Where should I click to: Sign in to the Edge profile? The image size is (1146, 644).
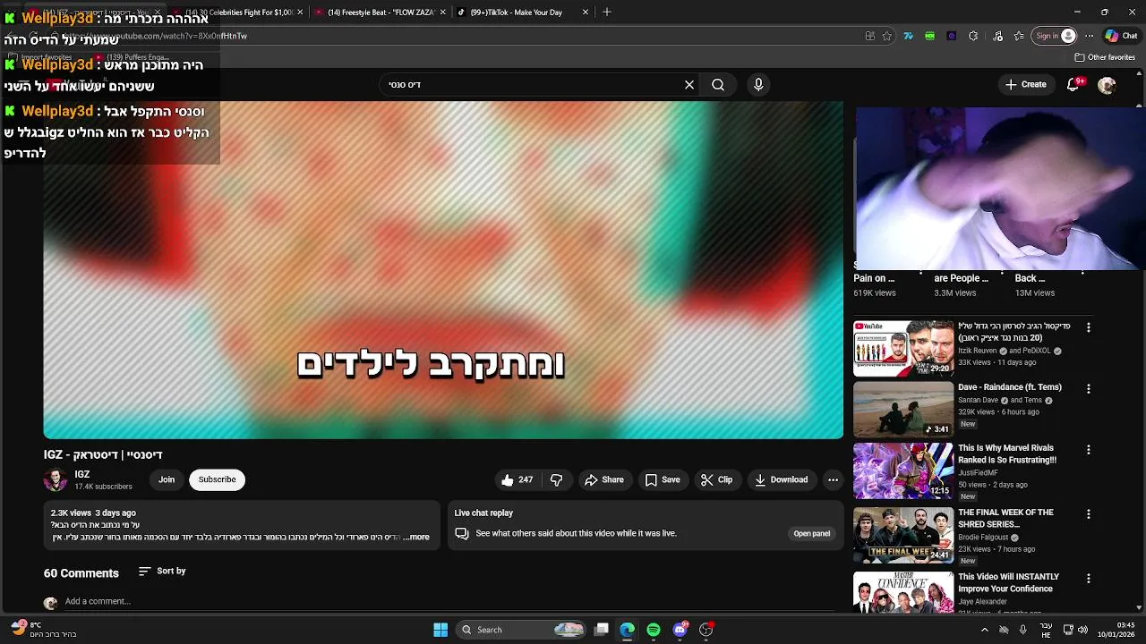pyautogui.click(x=1055, y=36)
